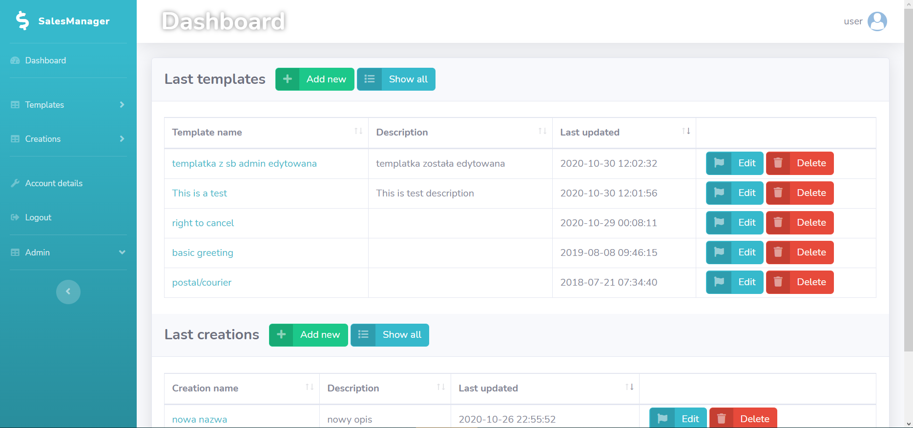Click the list icon in Last creations
The image size is (913, 428).
pyautogui.click(x=363, y=335)
